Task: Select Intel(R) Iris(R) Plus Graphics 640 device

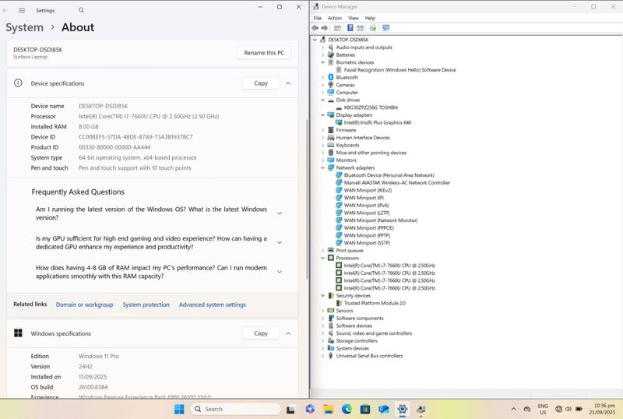Action: tap(377, 122)
